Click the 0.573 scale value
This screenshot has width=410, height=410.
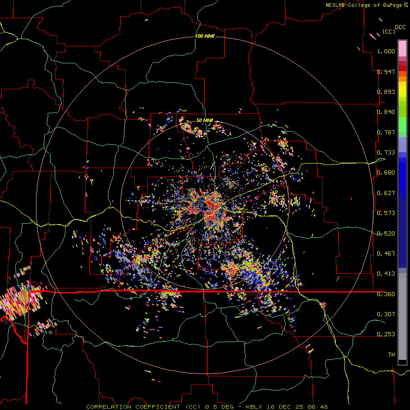[x=386, y=213]
